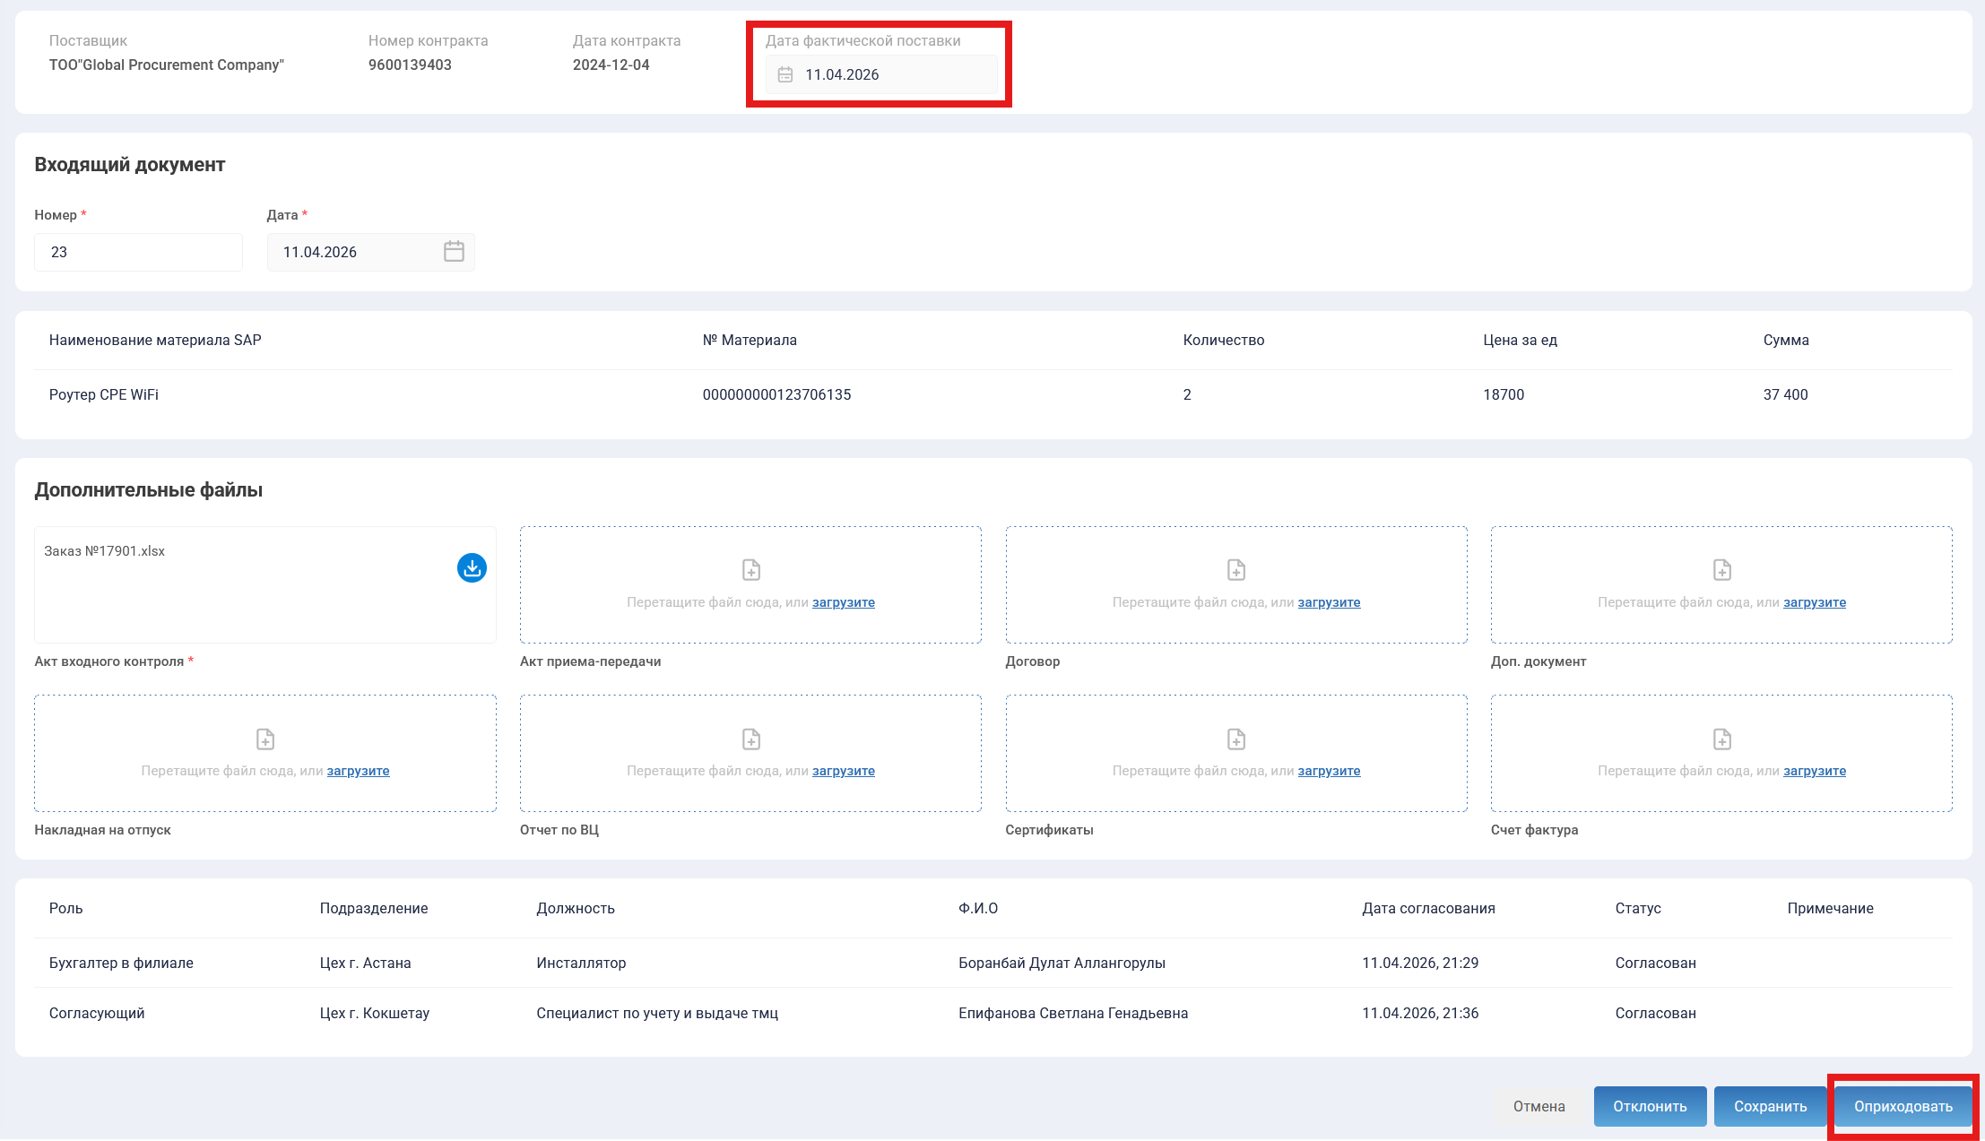The height and width of the screenshot is (1141, 1985).
Task: Click the Отмена button
Action: tap(1539, 1106)
